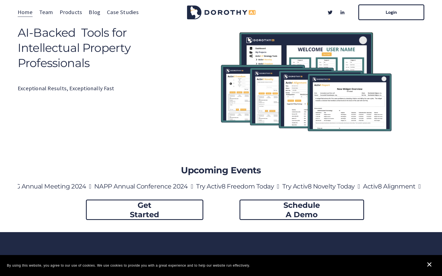
Task: Click the Get Started button
Action: coord(144,210)
